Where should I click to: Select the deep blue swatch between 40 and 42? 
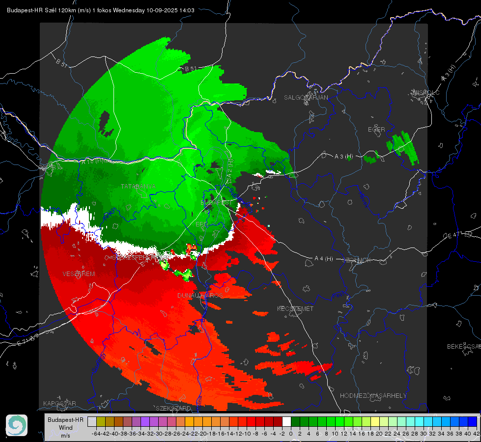coord(473,422)
